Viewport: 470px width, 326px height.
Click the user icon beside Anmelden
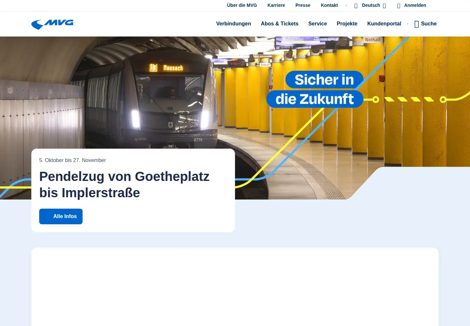tap(399, 6)
